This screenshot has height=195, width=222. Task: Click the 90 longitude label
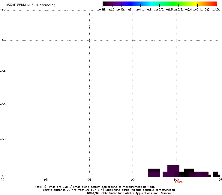[x=2, y=180]
